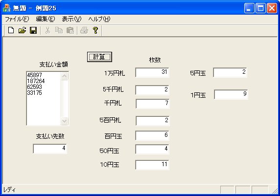Image resolution: width=280 pixels, height=196 pixels.
Task: Click the Print toolbar icon
Action: (84, 30)
